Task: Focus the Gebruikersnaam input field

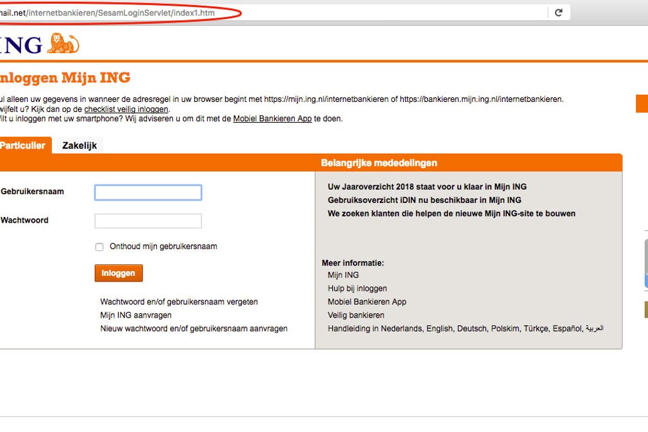Action: 148,192
